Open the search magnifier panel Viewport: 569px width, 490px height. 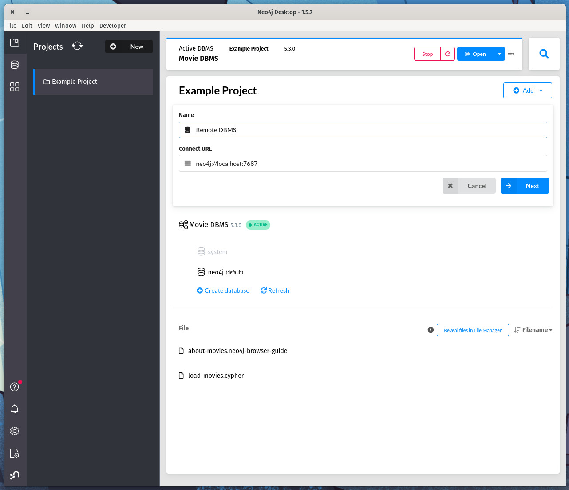(x=544, y=53)
